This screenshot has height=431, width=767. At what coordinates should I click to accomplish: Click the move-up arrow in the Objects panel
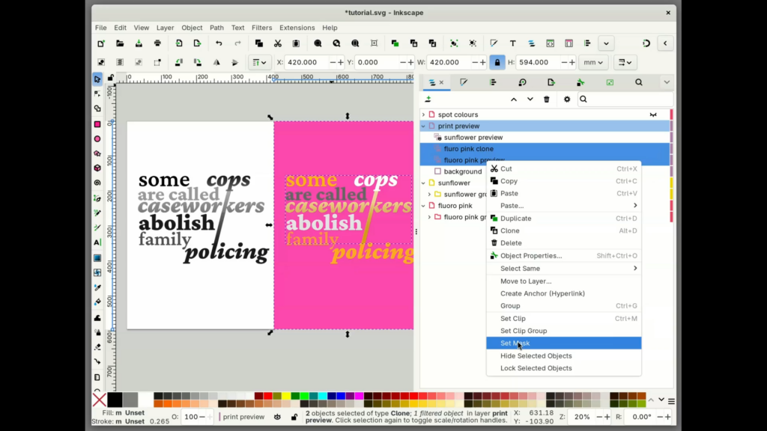[514, 99]
